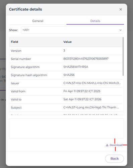Close the Certificate details dialog
133x168 pixels.
121,9
